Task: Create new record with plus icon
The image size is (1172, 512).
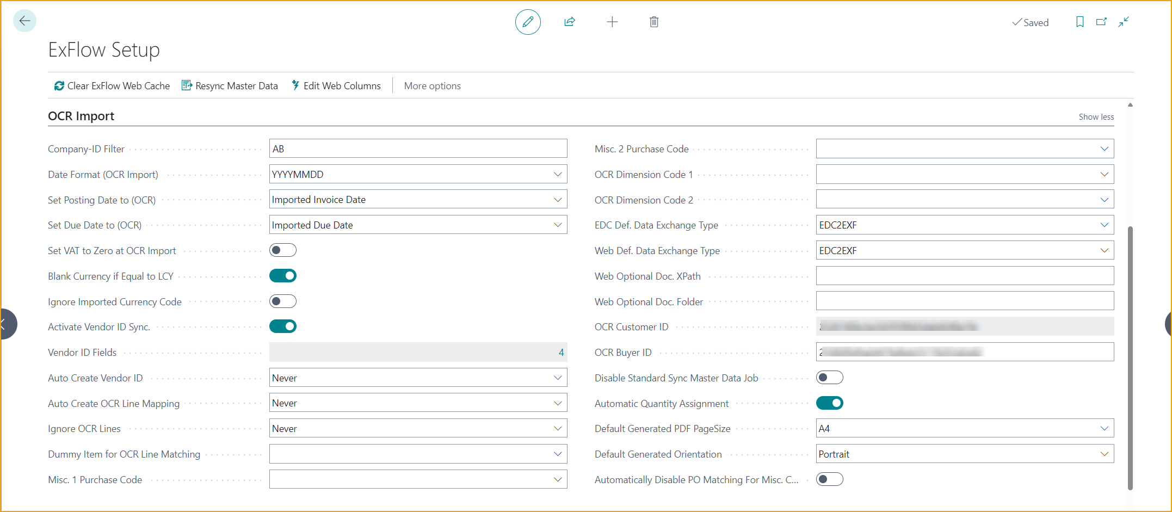Action: (612, 22)
